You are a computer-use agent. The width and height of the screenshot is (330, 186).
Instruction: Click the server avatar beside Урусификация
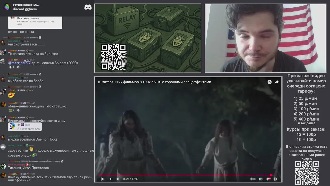(7, 7)
